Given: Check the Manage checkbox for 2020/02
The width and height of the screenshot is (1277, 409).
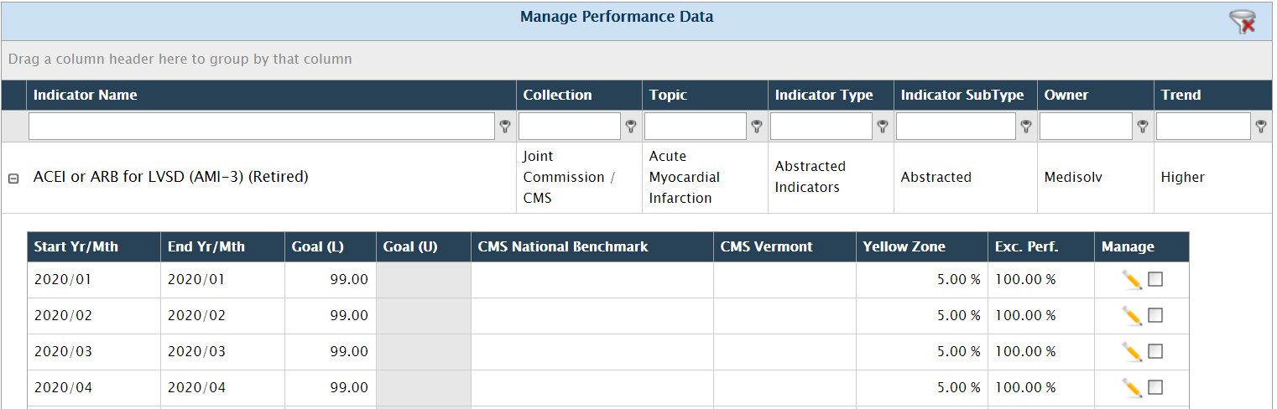Looking at the screenshot, I should [1155, 315].
